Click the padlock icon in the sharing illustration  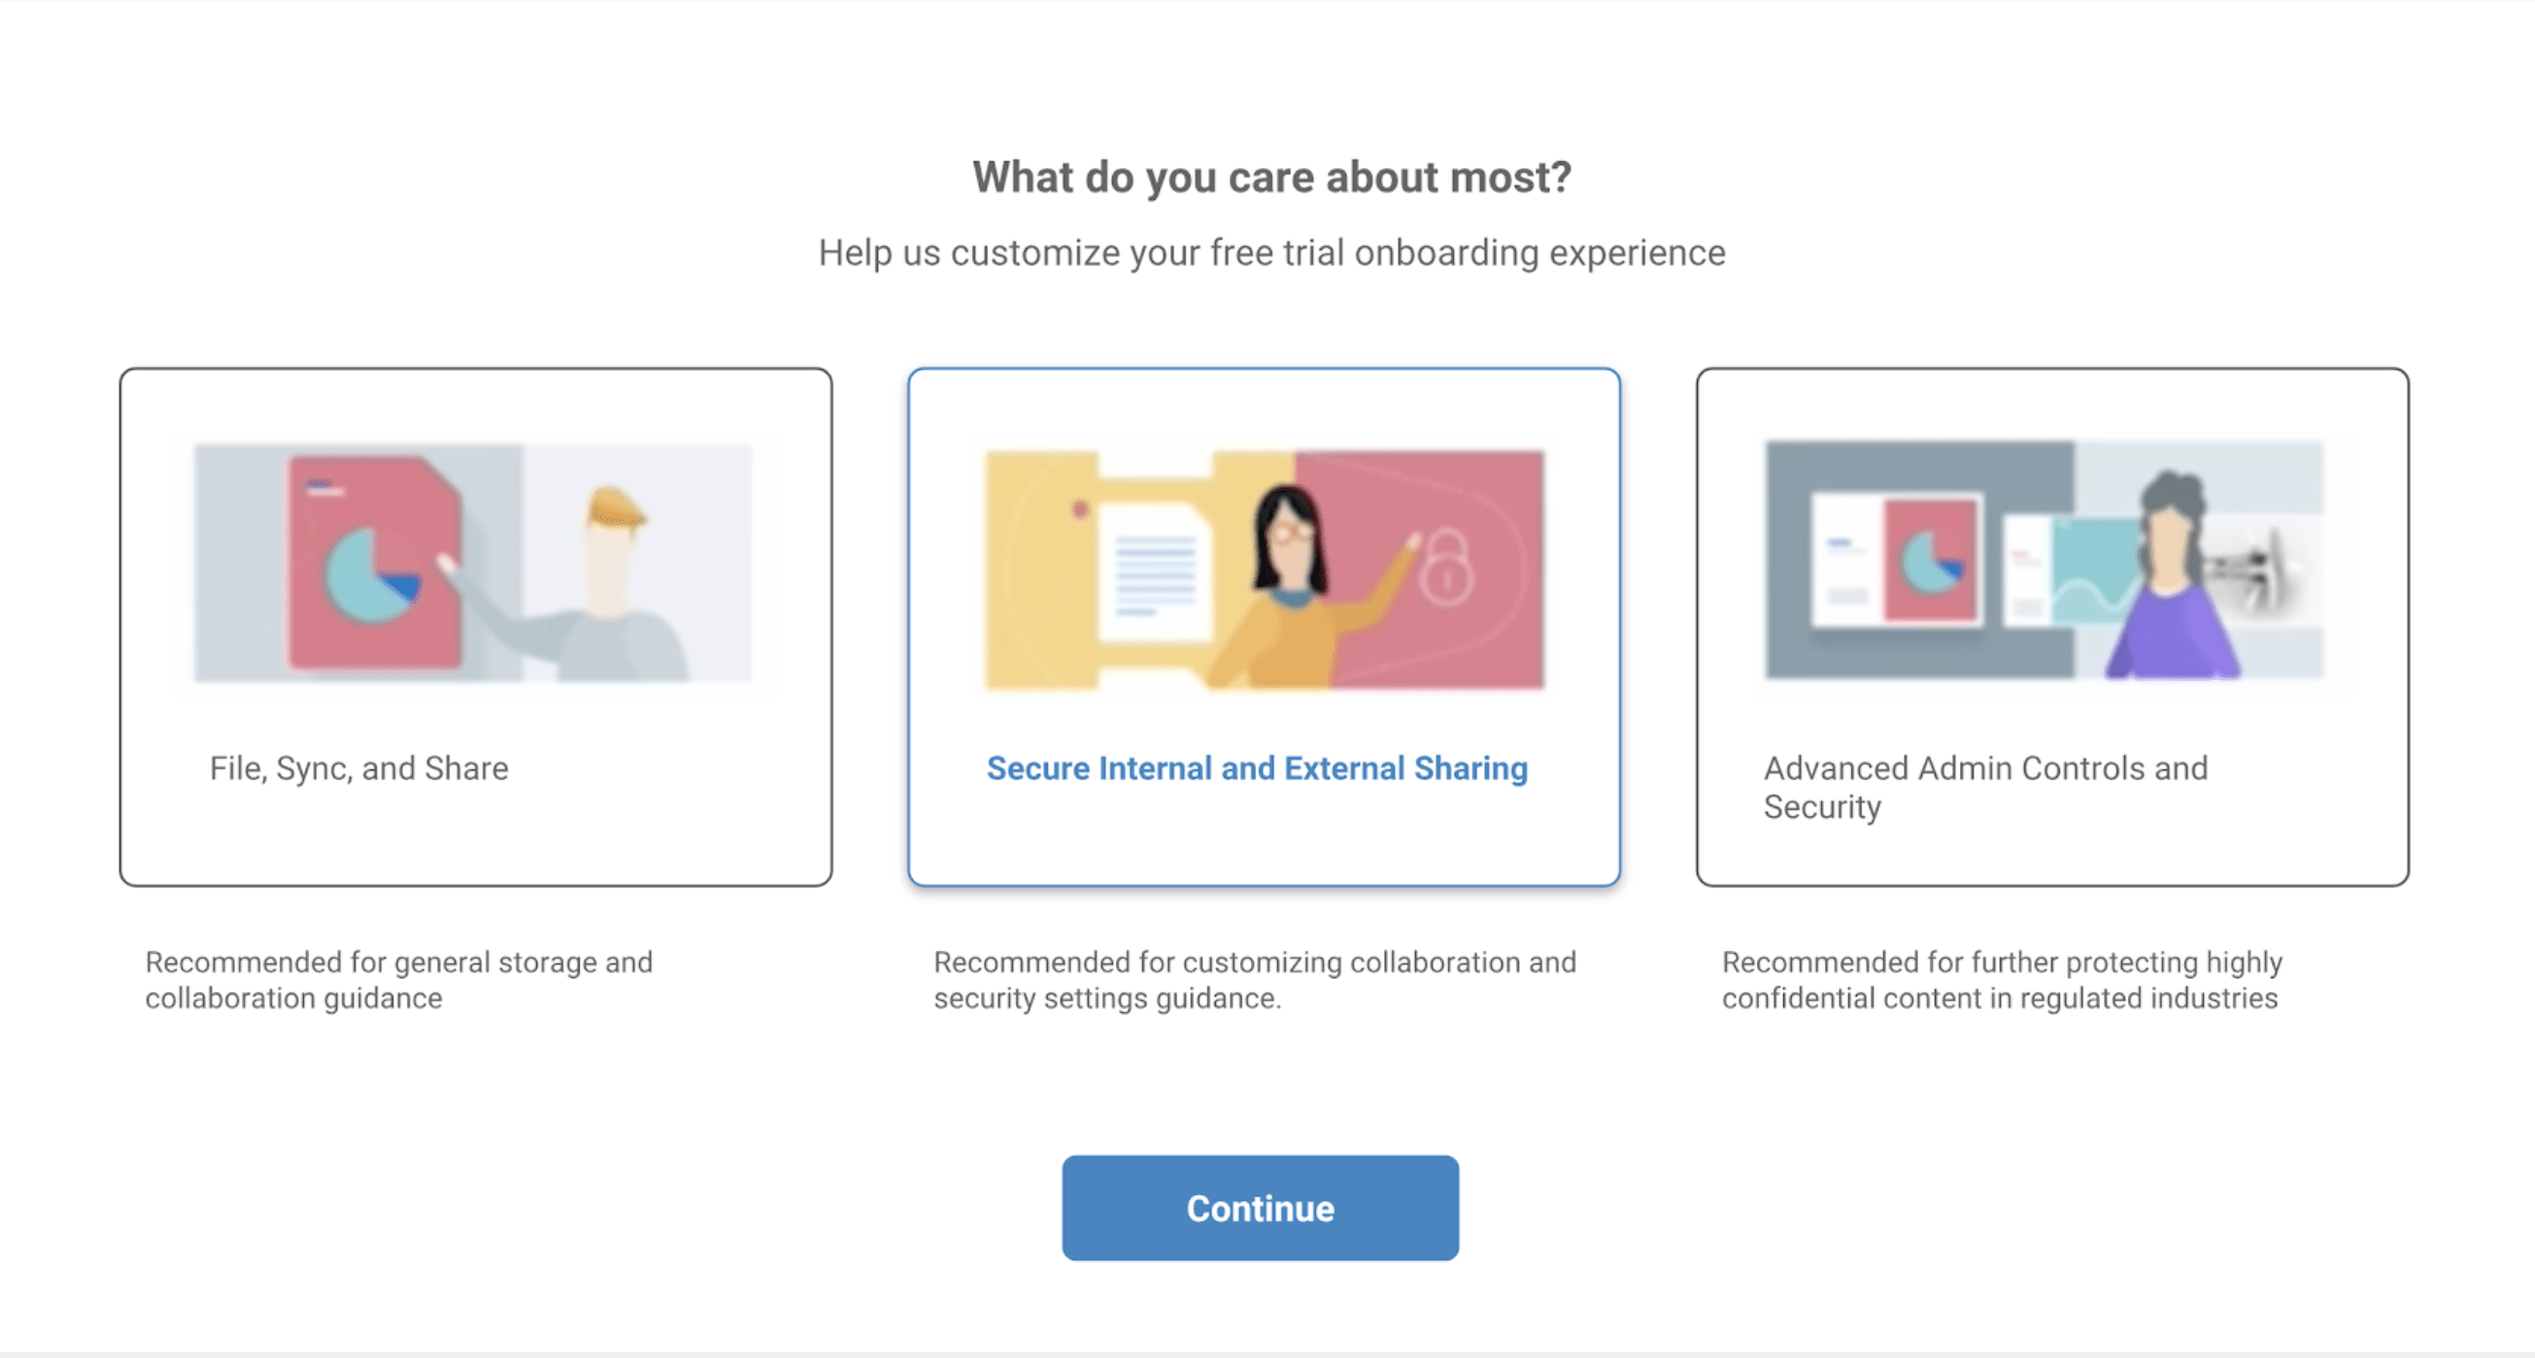pyautogui.click(x=1445, y=568)
